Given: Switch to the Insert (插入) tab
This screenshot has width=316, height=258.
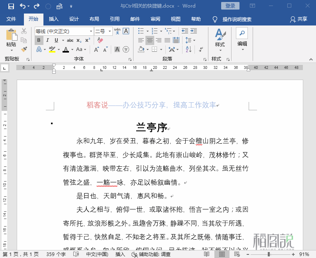Looking at the screenshot, I should 53,19.
